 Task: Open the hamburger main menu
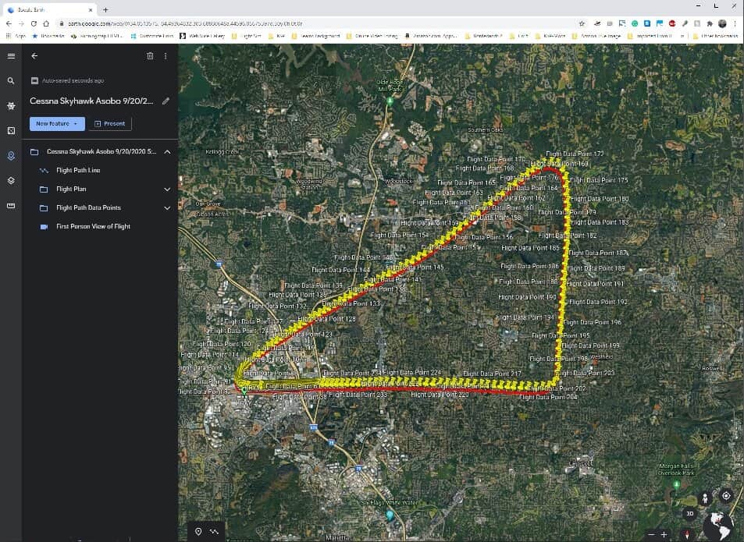[11, 56]
